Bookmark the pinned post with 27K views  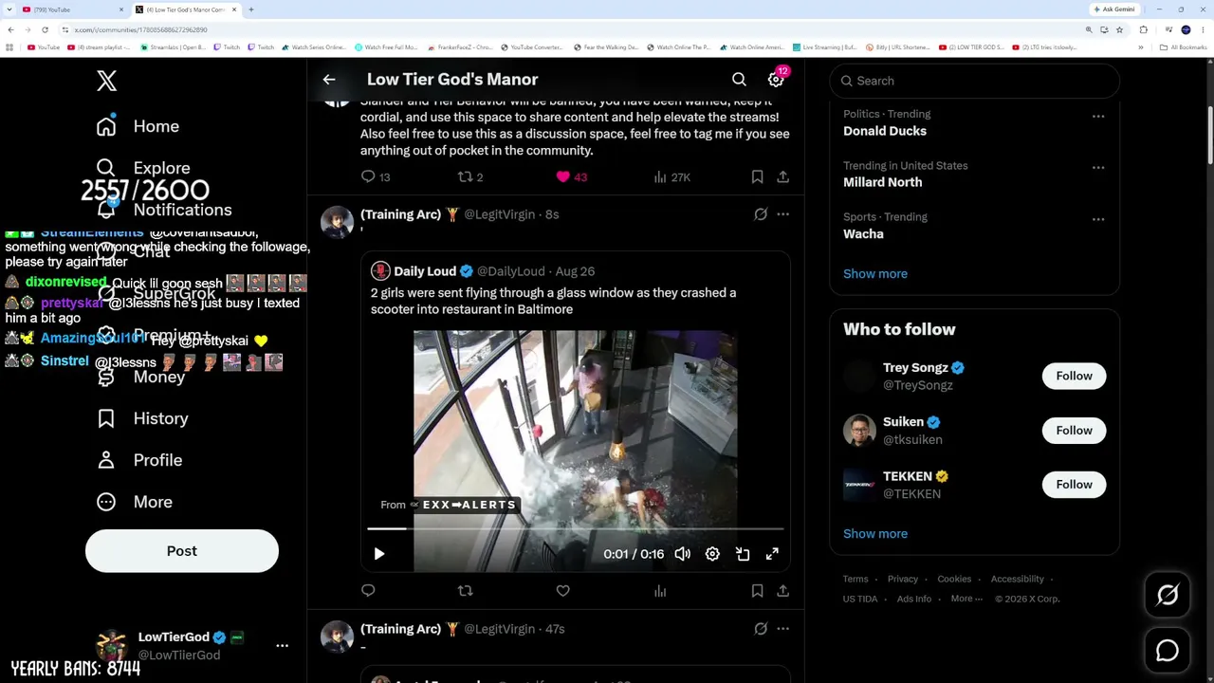tap(757, 177)
